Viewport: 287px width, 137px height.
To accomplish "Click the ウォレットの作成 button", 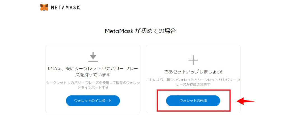I will (x=193, y=101).
